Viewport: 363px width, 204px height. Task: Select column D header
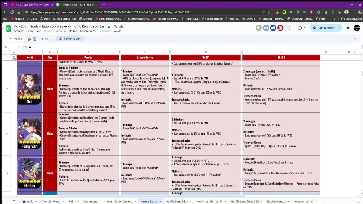(88, 52)
